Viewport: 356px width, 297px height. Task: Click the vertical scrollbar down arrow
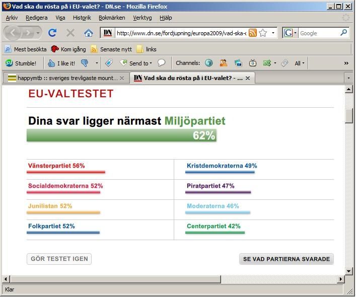click(348, 271)
